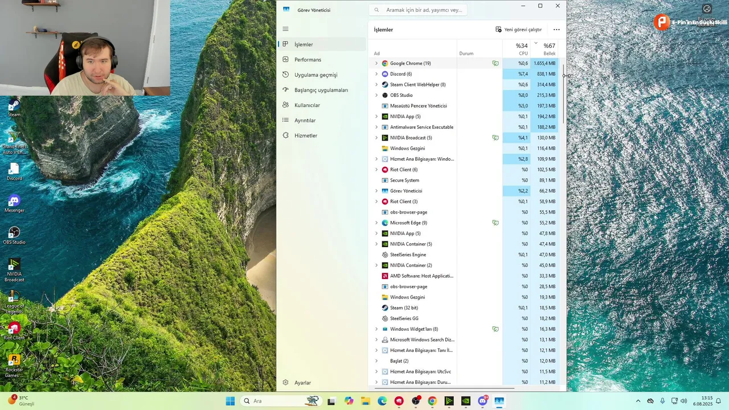Sort processes by the CPU column

[517, 48]
